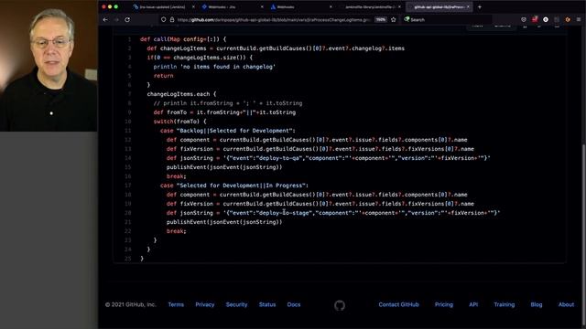Open a new tab with the plus button
The image size is (586, 329).
coord(480,6)
